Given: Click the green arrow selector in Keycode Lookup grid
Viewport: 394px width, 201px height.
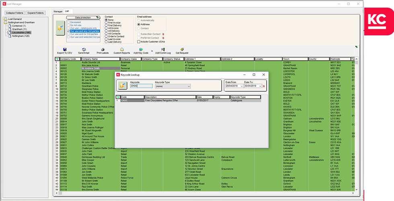Looking at the screenshot, I should tap(118, 97).
